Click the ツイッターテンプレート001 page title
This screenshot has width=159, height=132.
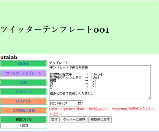[55, 30]
